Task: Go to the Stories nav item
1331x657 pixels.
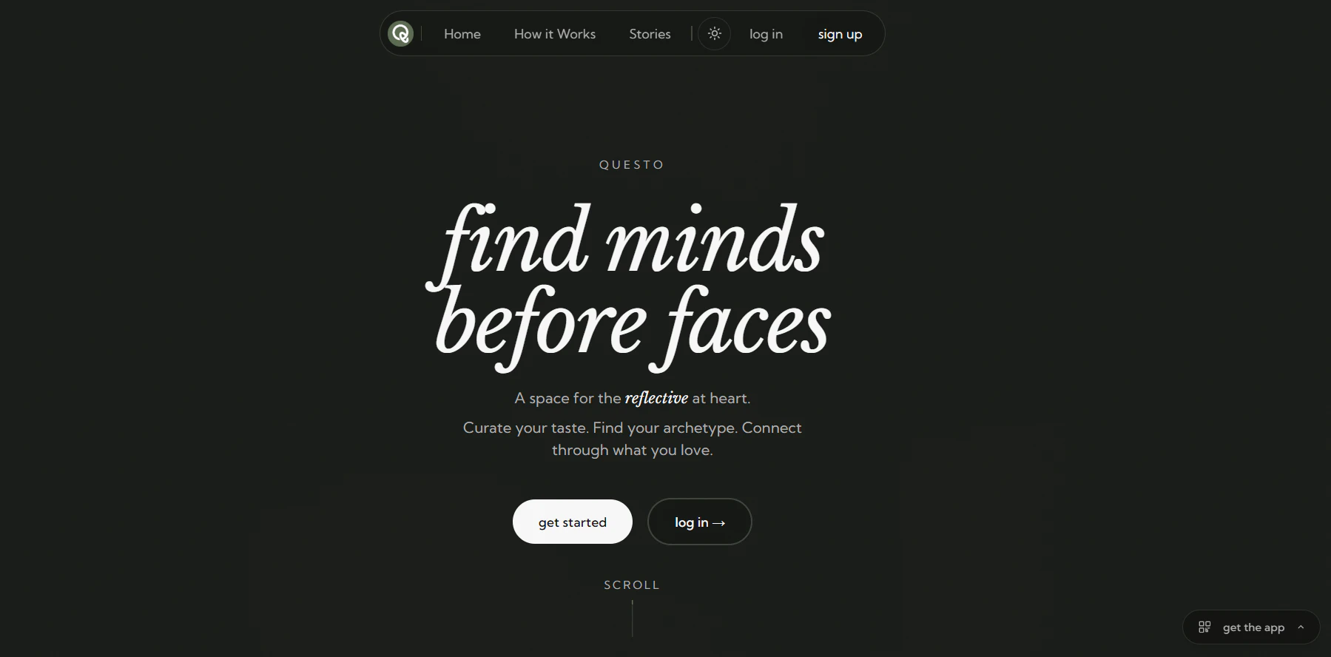Action: [650, 34]
